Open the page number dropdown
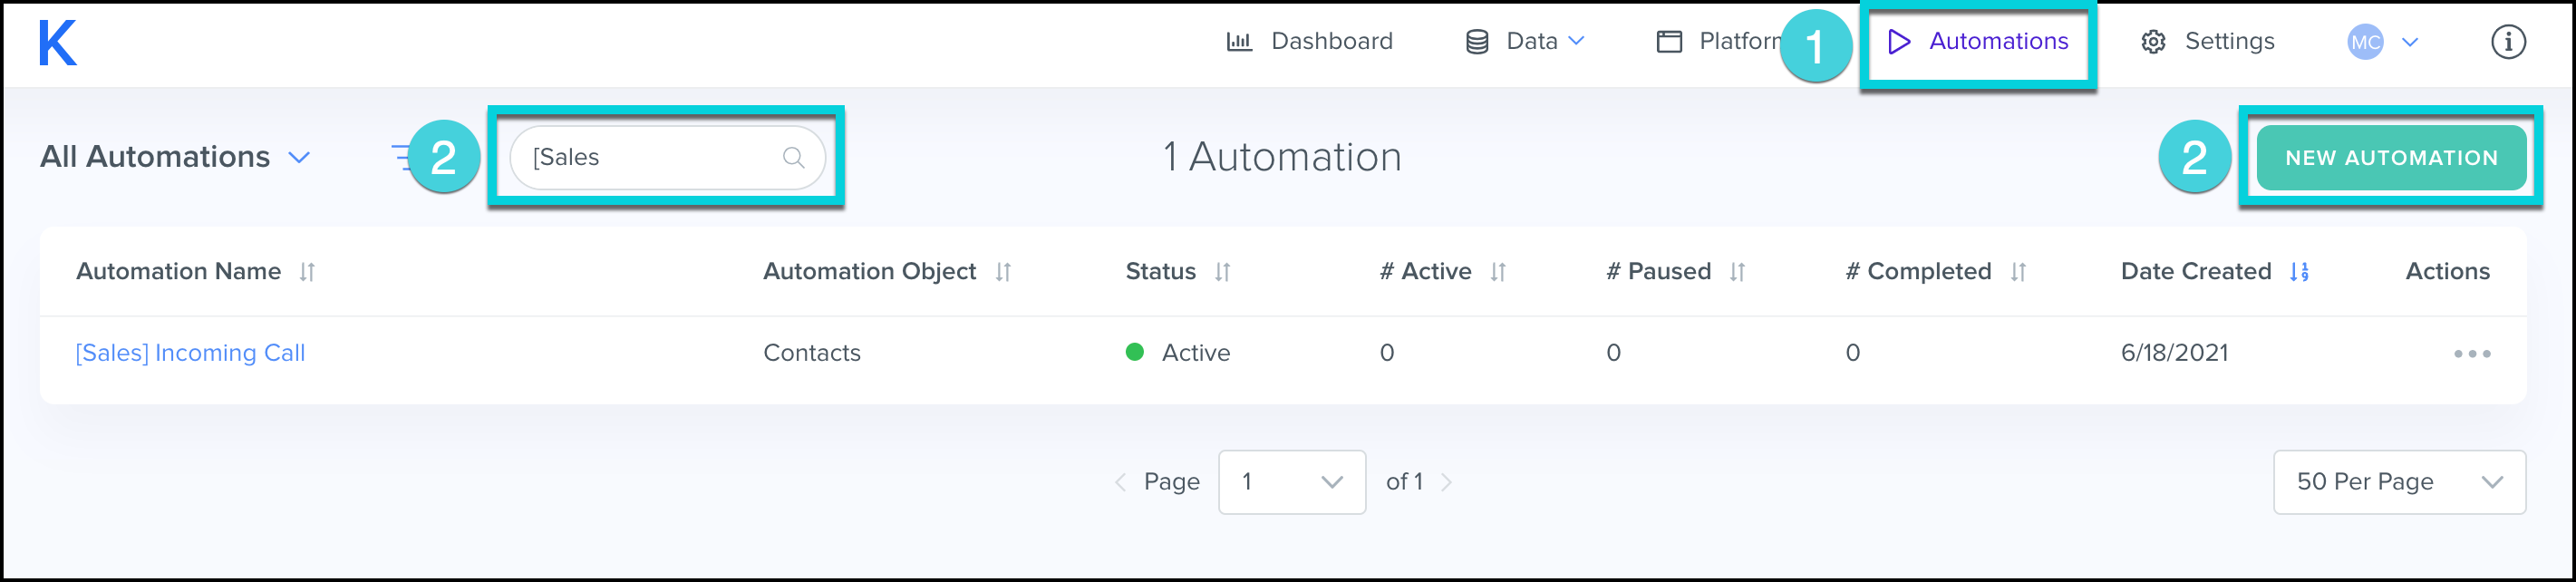The image size is (2576, 582). (1291, 482)
